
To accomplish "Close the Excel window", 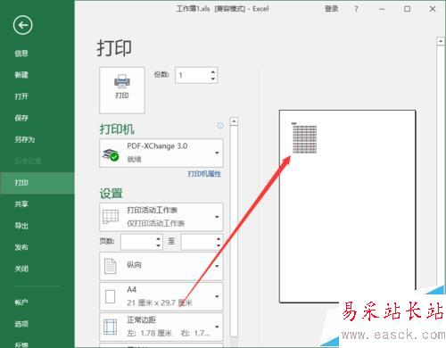I will pyautogui.click(x=433, y=9).
